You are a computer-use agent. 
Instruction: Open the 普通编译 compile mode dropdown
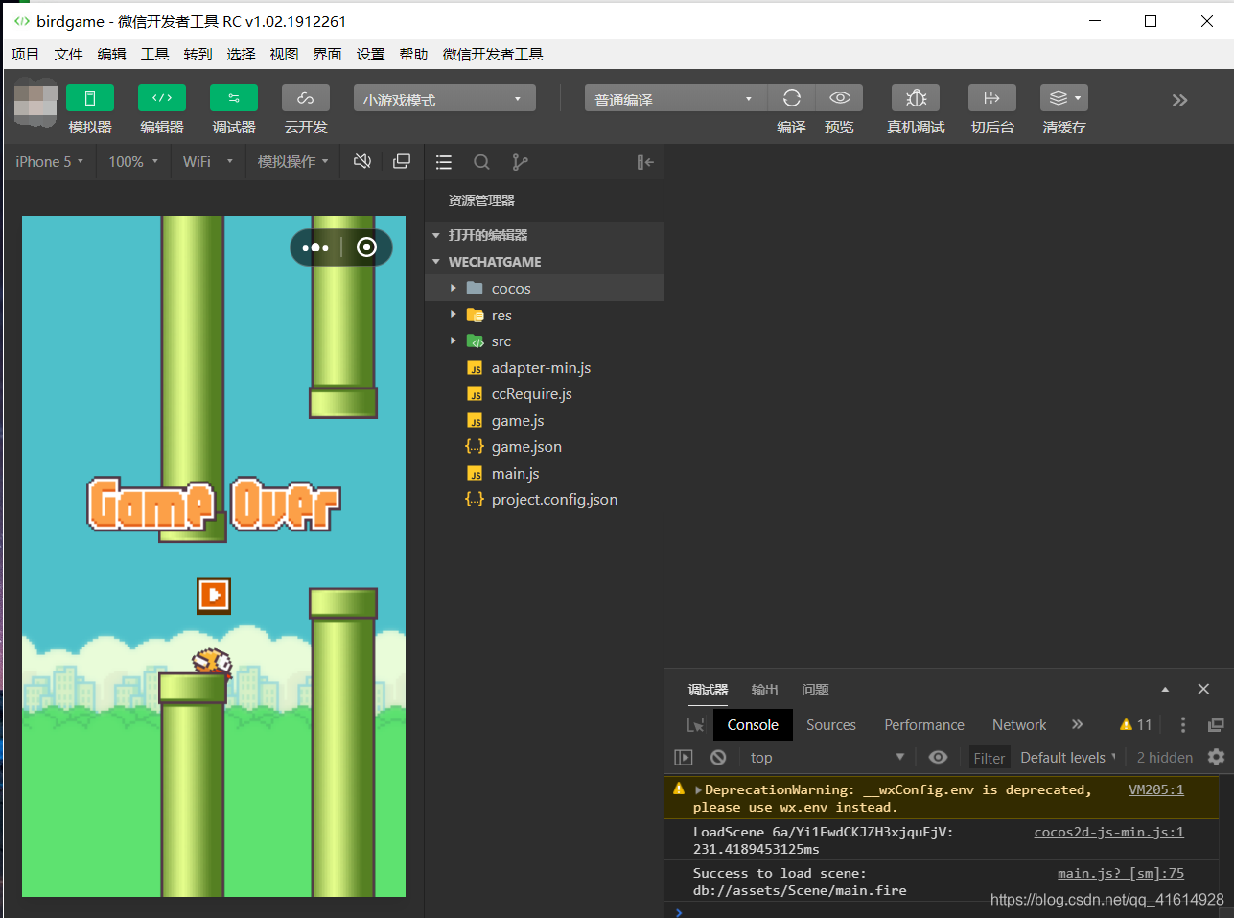(675, 99)
